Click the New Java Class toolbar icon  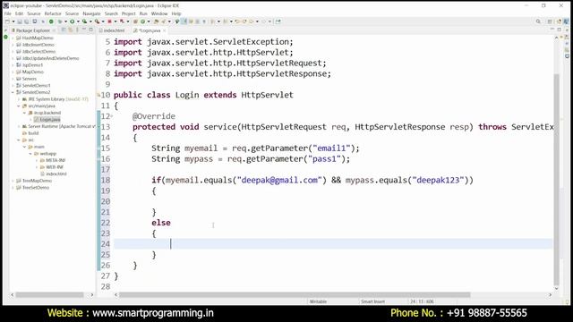click(x=143, y=21)
